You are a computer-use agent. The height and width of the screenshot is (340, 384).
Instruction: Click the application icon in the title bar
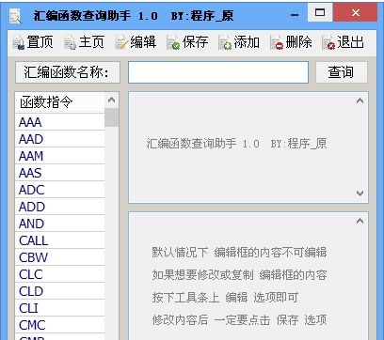(x=15, y=16)
